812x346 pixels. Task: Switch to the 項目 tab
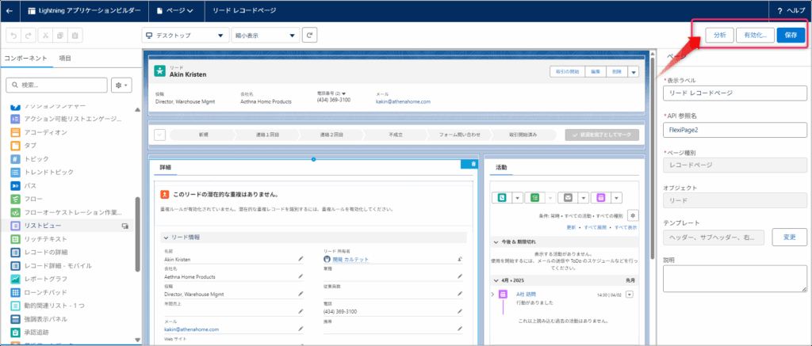coord(66,59)
